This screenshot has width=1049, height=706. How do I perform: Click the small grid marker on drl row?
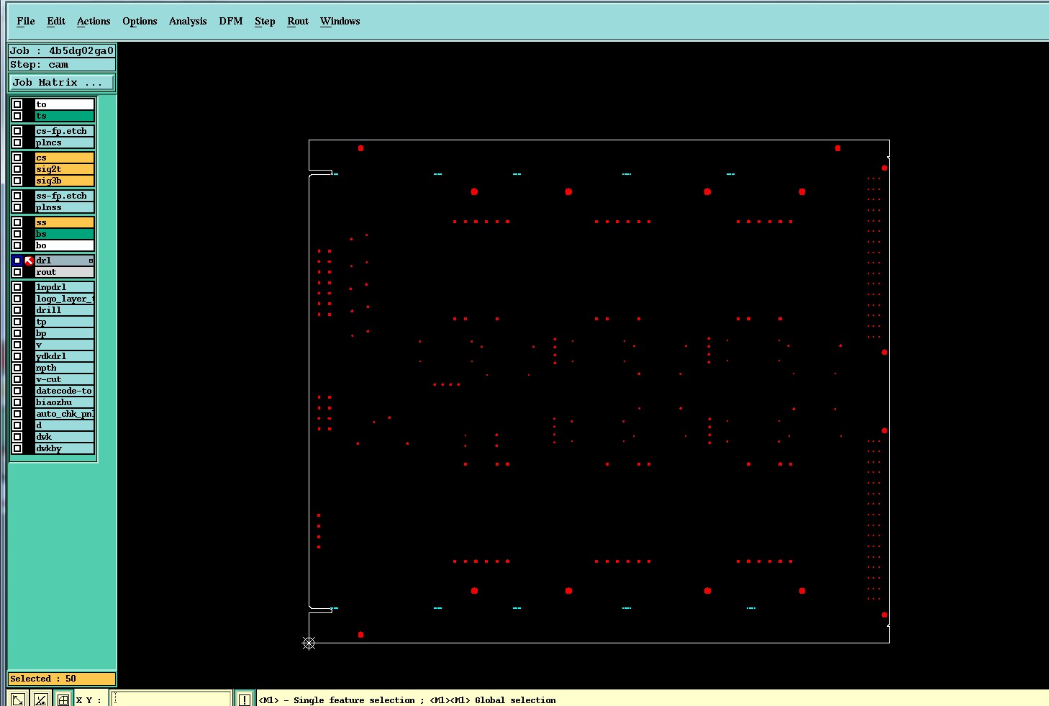[x=91, y=261]
